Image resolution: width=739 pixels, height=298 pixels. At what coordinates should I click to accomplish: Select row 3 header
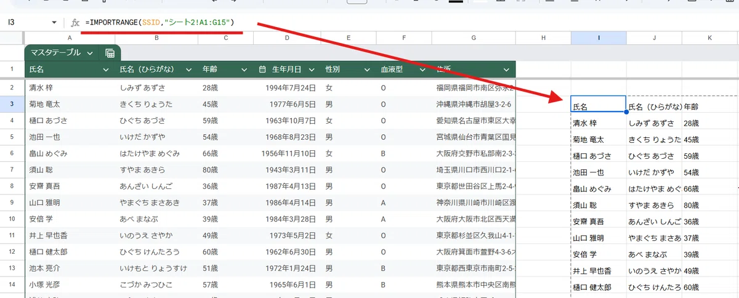tap(12, 104)
